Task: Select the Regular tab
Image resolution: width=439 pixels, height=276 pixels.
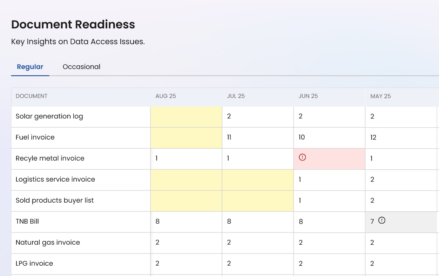Action: pyautogui.click(x=30, y=67)
